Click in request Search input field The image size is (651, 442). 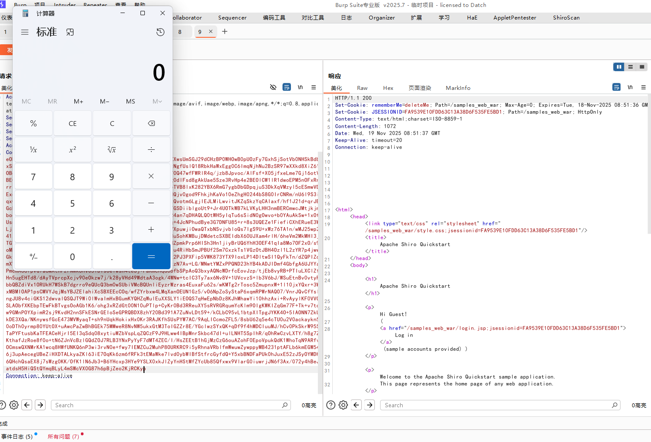pos(170,405)
